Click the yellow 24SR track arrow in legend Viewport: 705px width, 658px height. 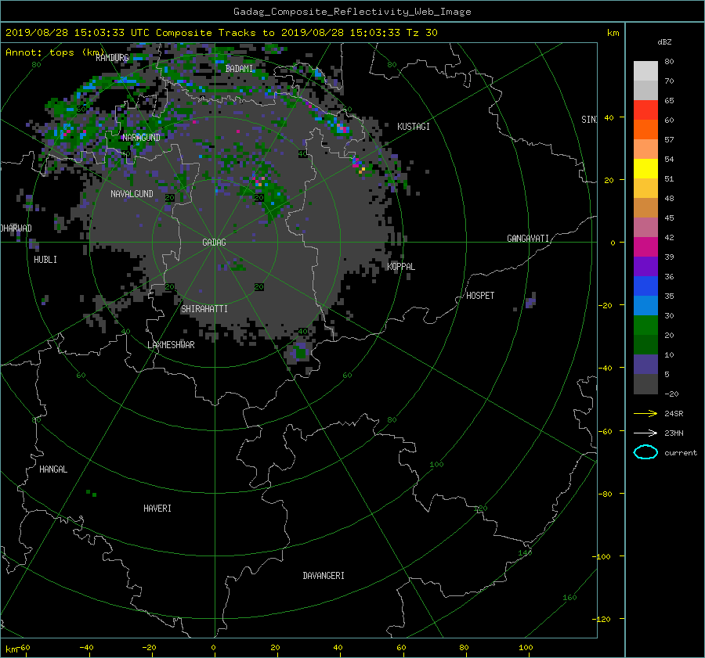point(645,413)
